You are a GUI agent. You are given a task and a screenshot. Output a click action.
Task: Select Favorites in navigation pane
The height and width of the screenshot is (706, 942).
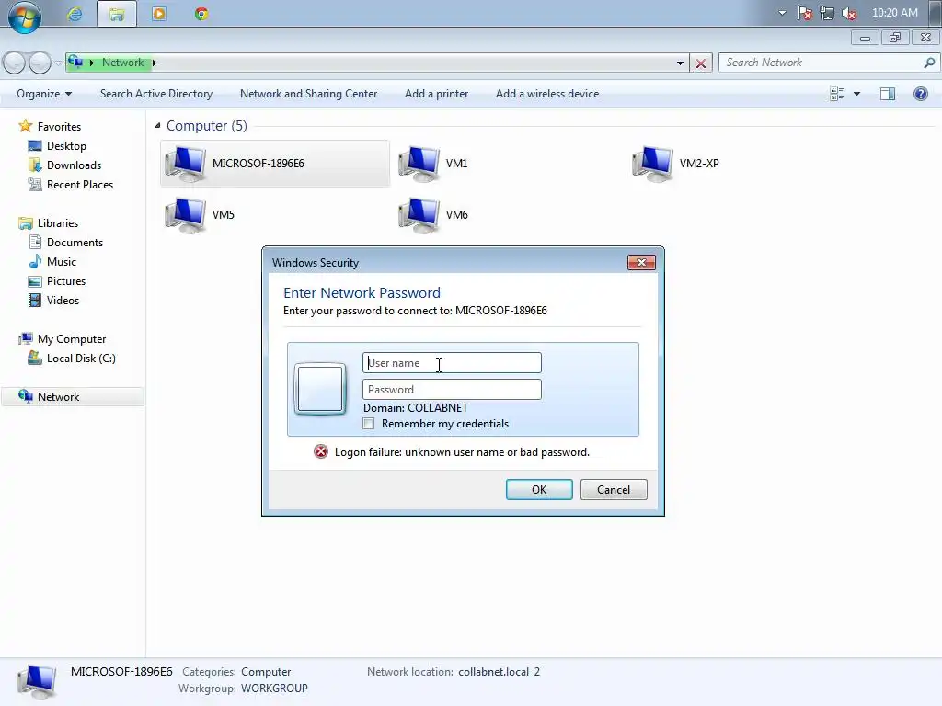coord(59,127)
